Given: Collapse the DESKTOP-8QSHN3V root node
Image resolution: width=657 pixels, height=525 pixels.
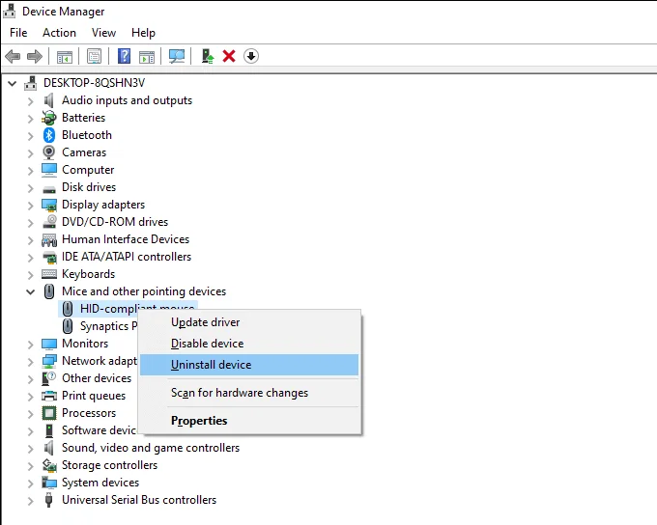Looking at the screenshot, I should click(x=13, y=83).
